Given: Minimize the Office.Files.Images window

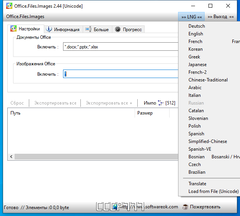Looking at the screenshot, I should [x=193, y=6].
